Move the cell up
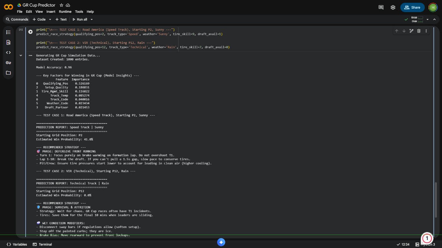This screenshot has height=248, width=442. click(x=396, y=31)
